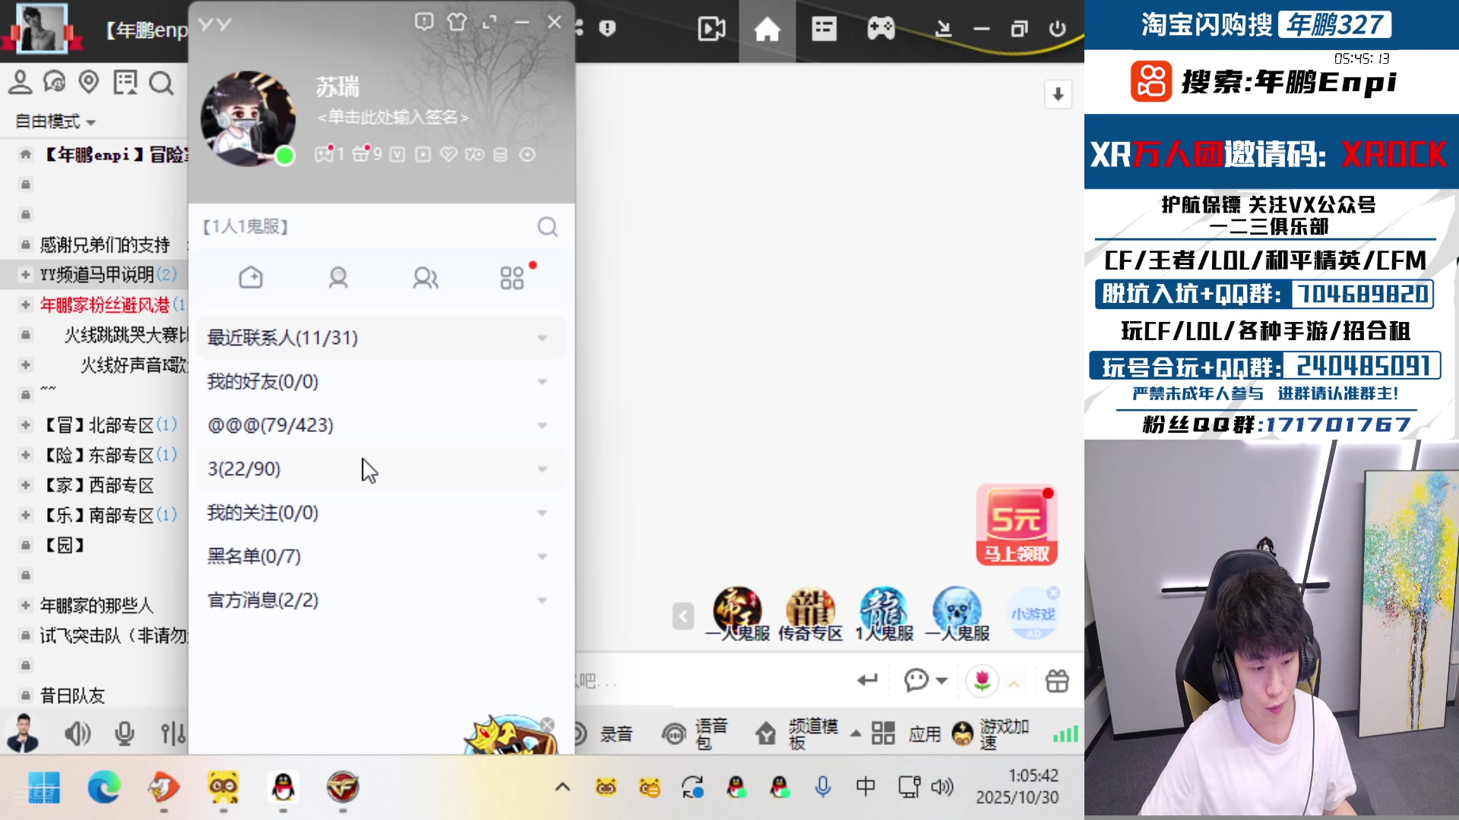Screen dimensions: 1459x820
Task: Mute the microphone at the bottom left
Action: point(124,733)
